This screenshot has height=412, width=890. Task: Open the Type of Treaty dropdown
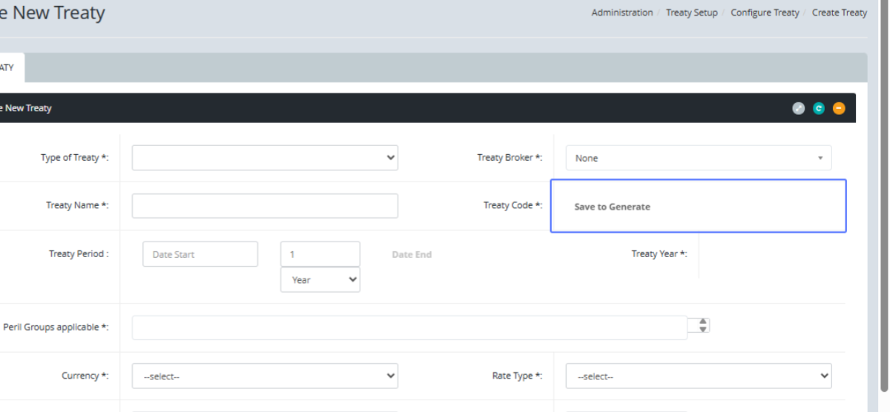pyautogui.click(x=265, y=158)
